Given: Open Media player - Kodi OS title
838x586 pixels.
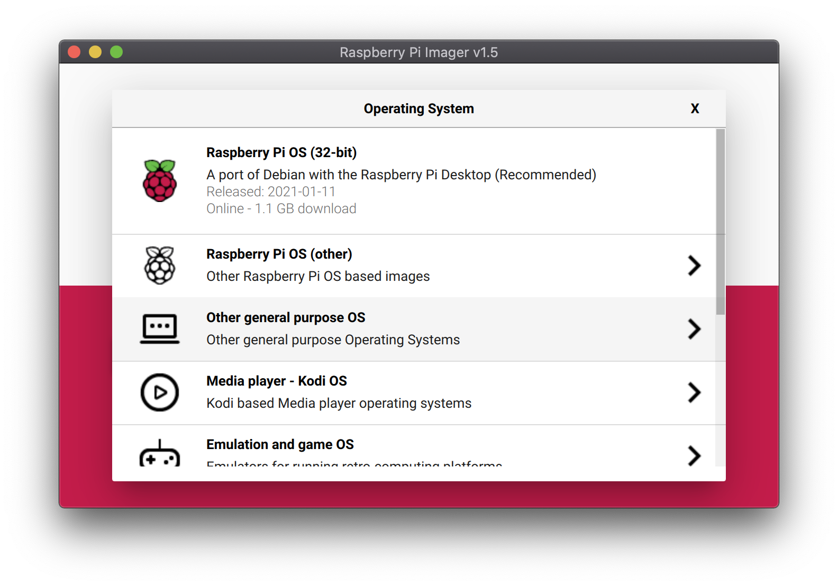Looking at the screenshot, I should tap(277, 381).
